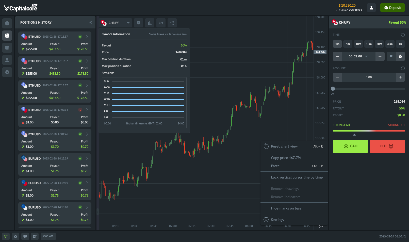Open the bar chart indicators icon
The height and width of the screenshot is (242, 409).
[150, 23]
